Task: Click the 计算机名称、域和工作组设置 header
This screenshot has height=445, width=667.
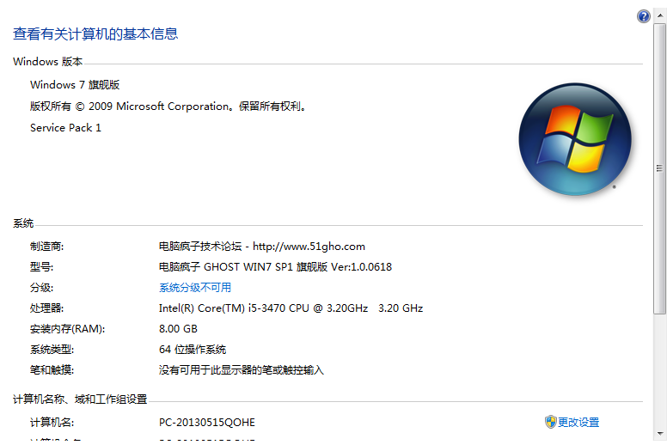Action: (x=80, y=399)
